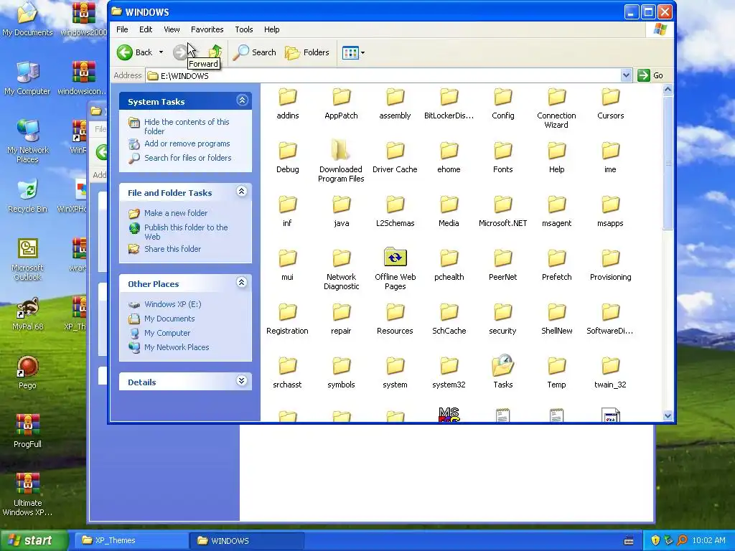Select the system32 folder
The width and height of the screenshot is (735, 551).
[x=449, y=372]
